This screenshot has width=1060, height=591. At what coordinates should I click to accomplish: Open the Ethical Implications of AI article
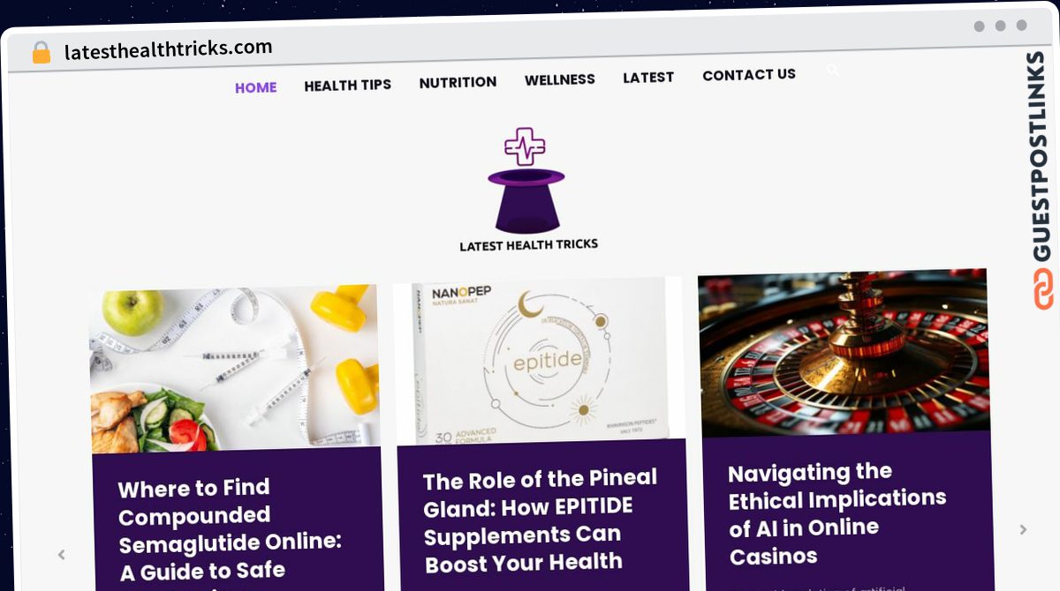click(837, 513)
